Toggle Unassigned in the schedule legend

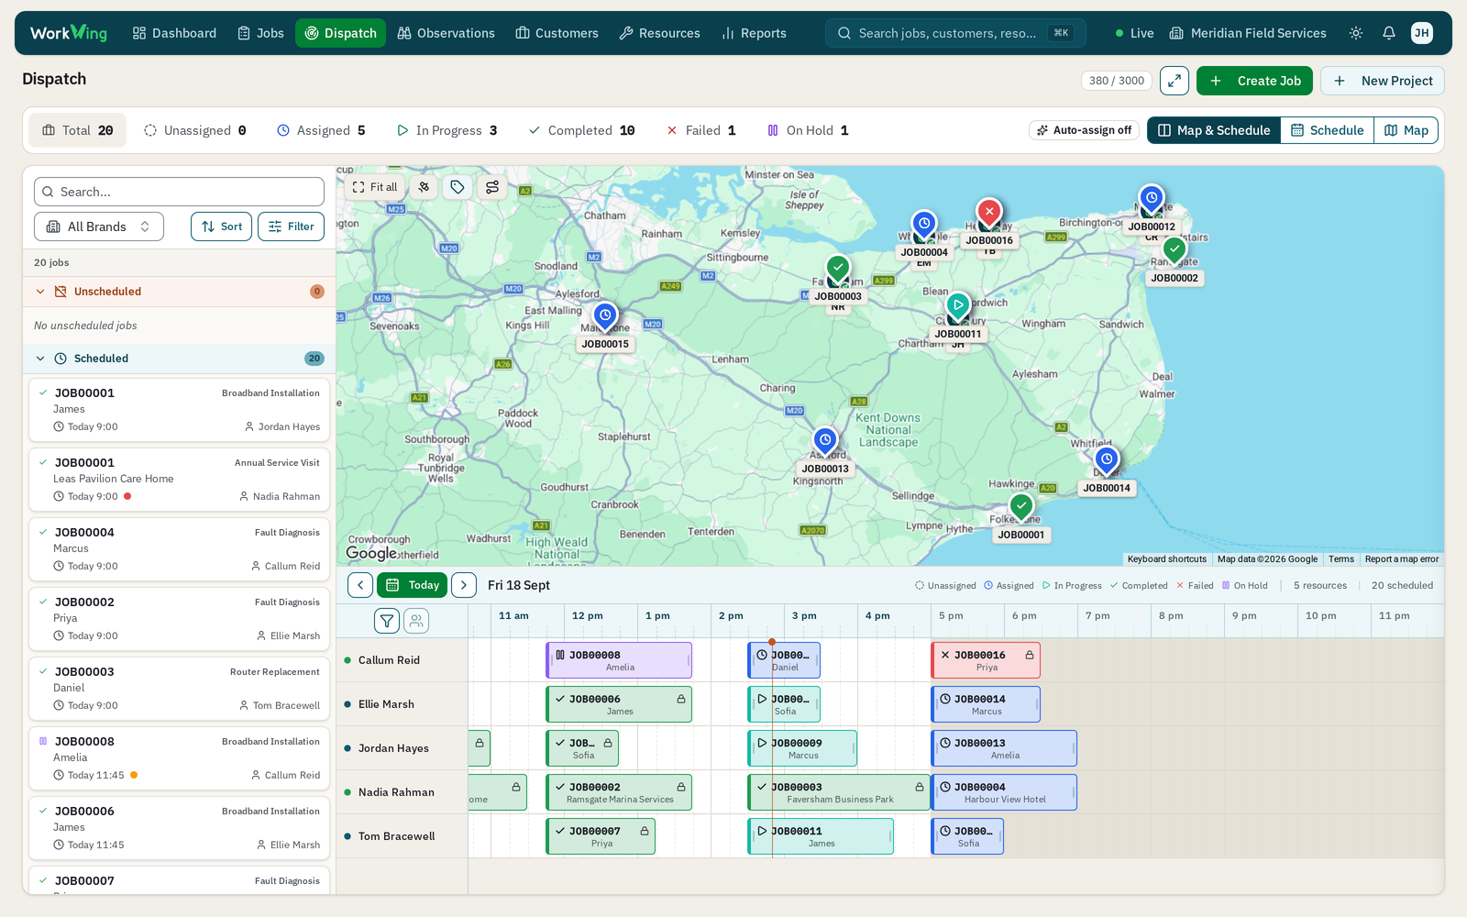click(x=945, y=585)
